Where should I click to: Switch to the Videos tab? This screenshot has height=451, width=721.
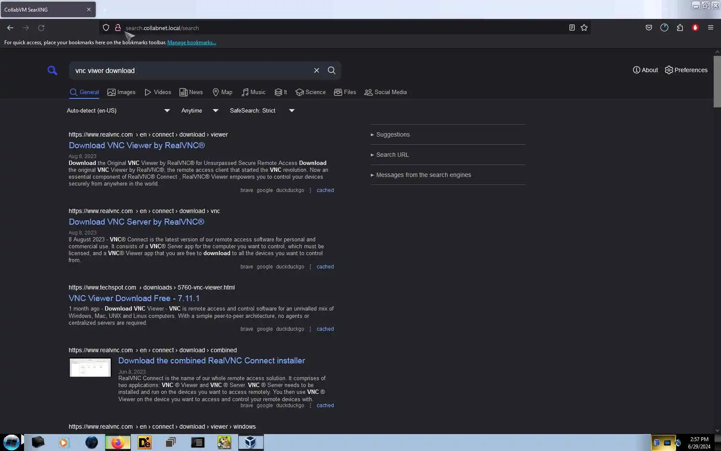(158, 92)
